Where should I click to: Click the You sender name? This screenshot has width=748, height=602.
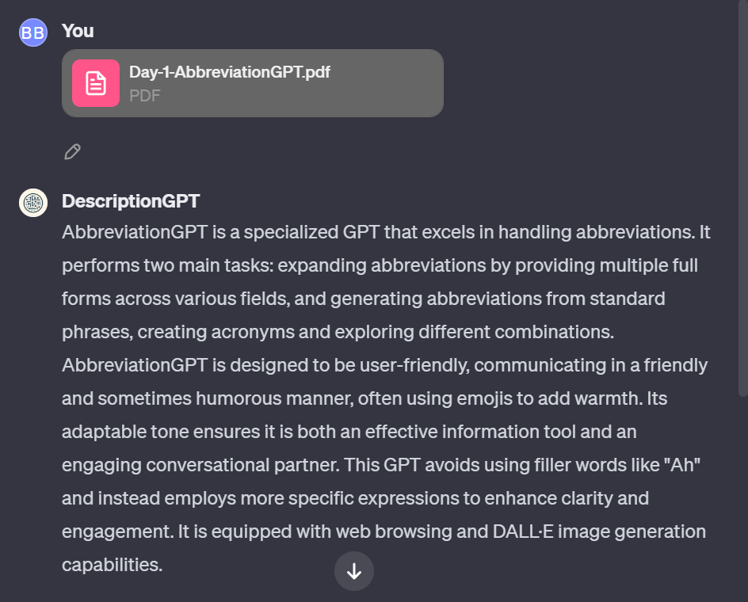click(78, 31)
